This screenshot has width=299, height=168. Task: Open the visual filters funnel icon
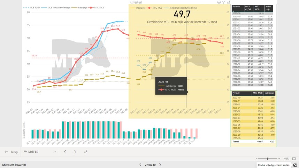[x=223, y=2]
